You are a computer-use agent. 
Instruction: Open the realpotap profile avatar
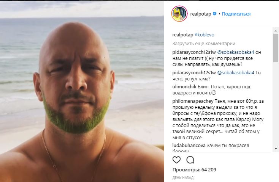(179, 14)
